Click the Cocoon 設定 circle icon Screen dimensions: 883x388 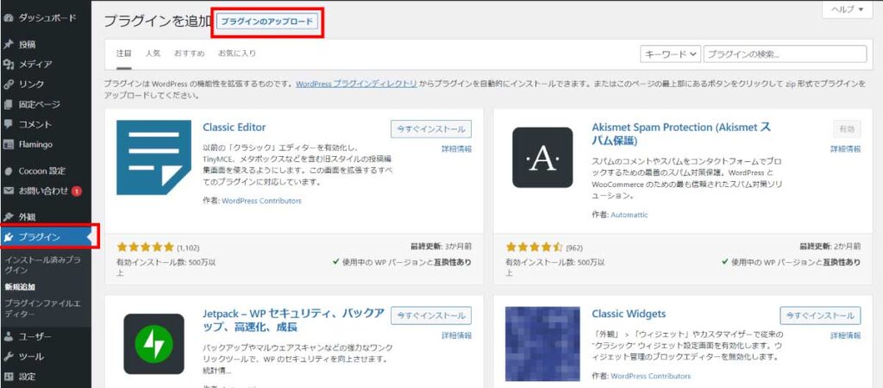8,172
